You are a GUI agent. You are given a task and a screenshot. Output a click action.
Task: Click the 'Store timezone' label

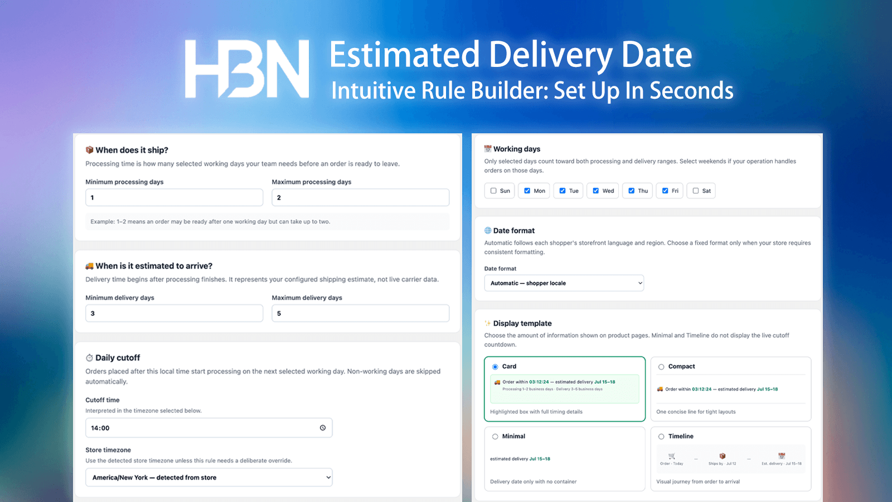pyautogui.click(x=108, y=450)
